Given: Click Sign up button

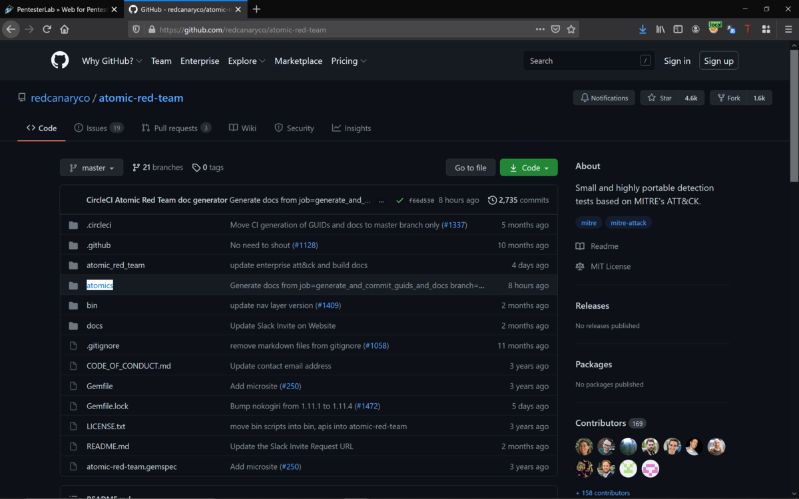Looking at the screenshot, I should click(718, 61).
